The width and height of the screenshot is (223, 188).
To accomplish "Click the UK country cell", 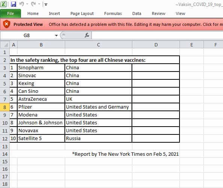I will 99,99.
